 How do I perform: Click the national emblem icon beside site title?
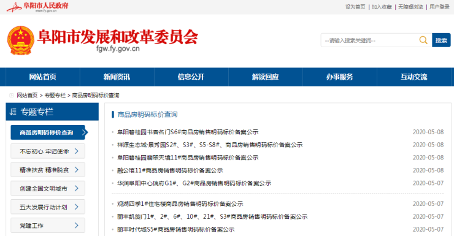click(x=21, y=40)
